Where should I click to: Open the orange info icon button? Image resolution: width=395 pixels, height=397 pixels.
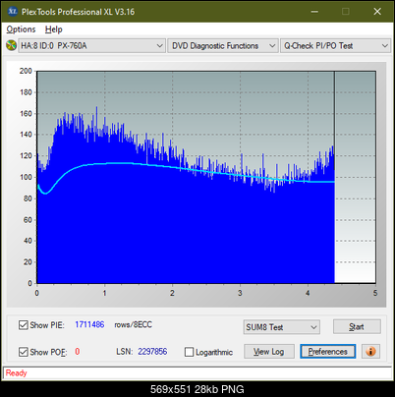pyautogui.click(x=370, y=352)
